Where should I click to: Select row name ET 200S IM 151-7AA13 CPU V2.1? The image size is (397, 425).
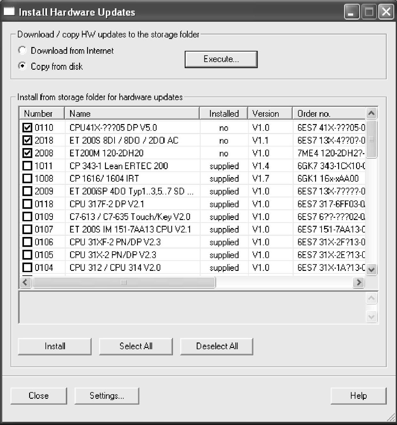click(x=130, y=229)
